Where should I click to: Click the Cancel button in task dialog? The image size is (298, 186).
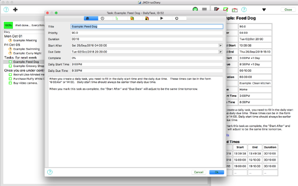click(199, 172)
